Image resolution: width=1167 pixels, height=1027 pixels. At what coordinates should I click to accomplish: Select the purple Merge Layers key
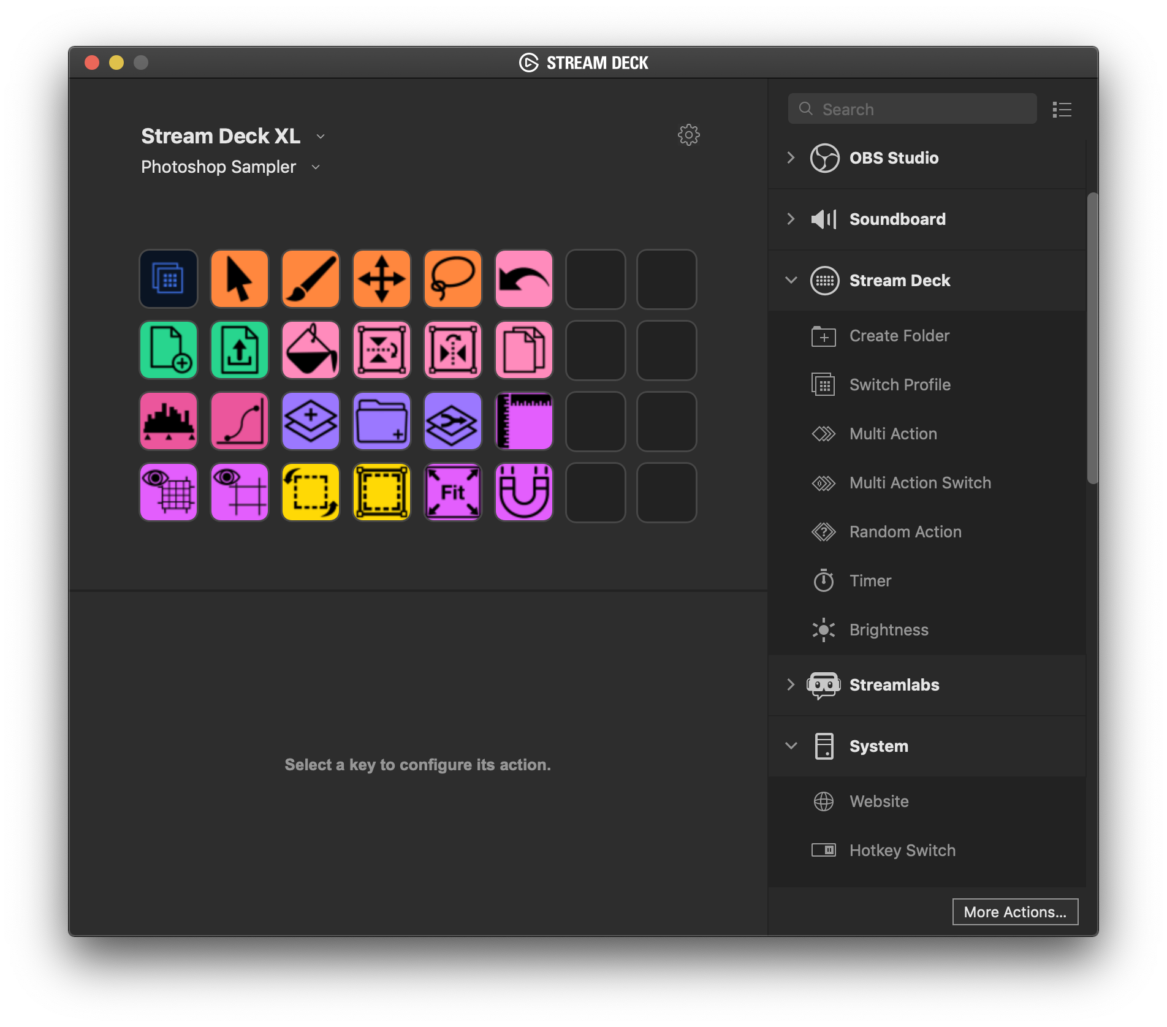pos(453,421)
